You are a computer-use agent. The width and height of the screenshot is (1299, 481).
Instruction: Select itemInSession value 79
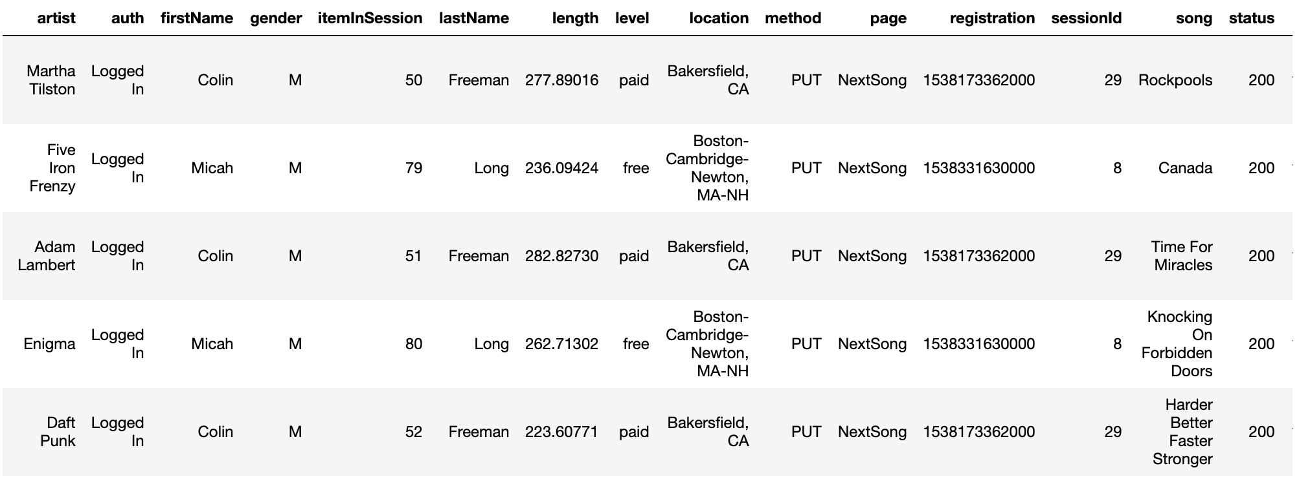click(414, 168)
